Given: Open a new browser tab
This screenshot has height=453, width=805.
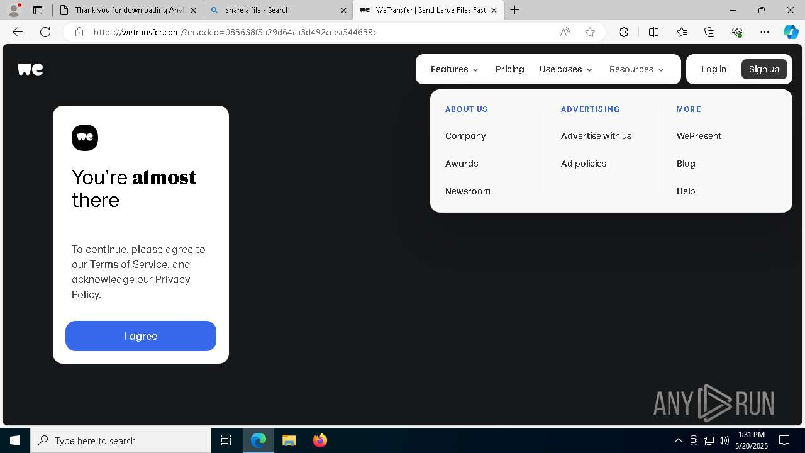Looking at the screenshot, I should tap(515, 10).
